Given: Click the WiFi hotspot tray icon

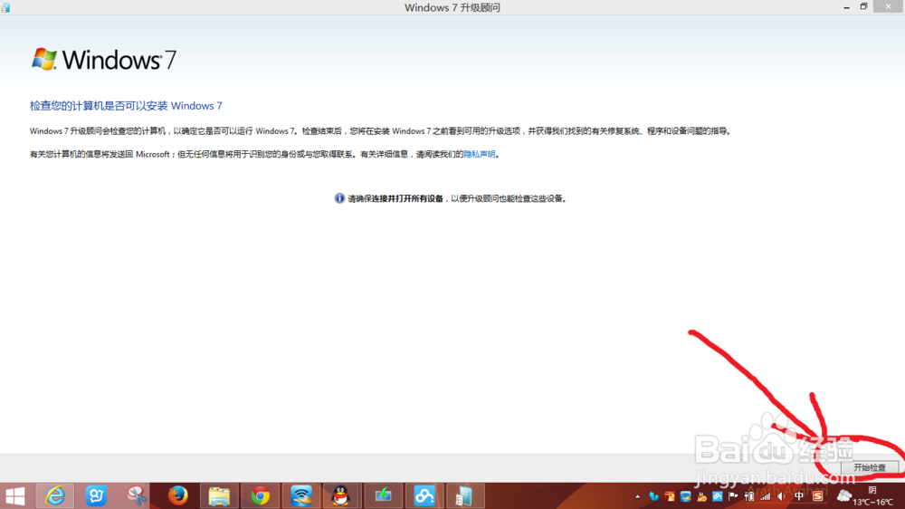Looking at the screenshot, I should click(686, 496).
